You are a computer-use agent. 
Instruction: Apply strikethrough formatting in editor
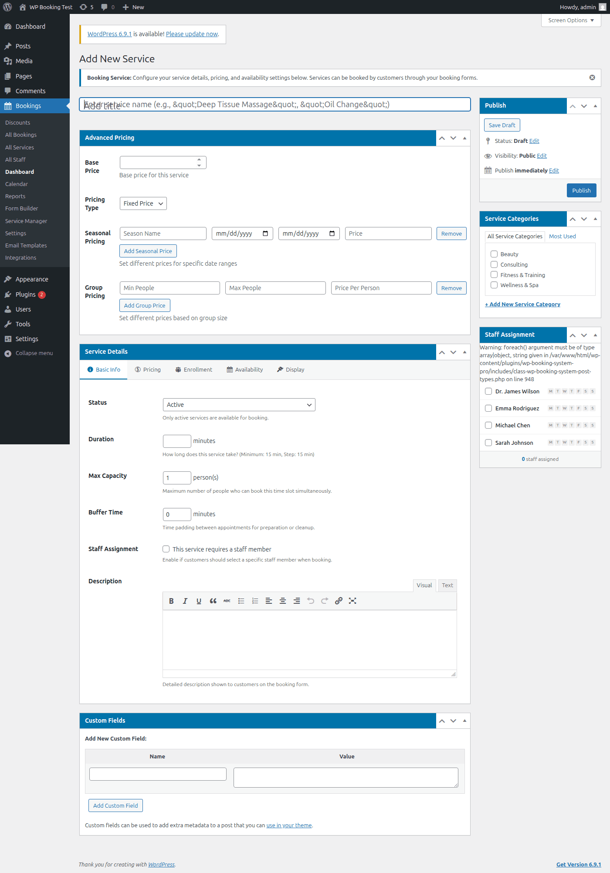pos(227,601)
